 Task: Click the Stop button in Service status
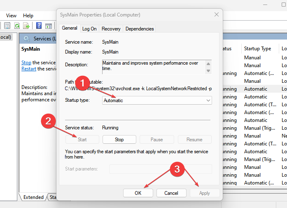119,140
